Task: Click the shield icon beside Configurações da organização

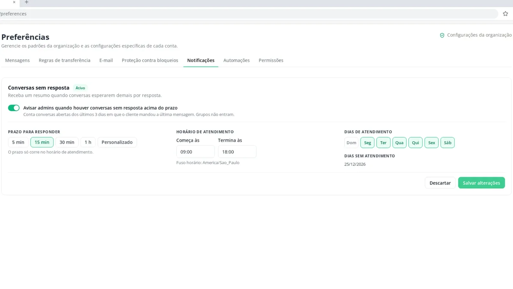Action: click(x=442, y=35)
